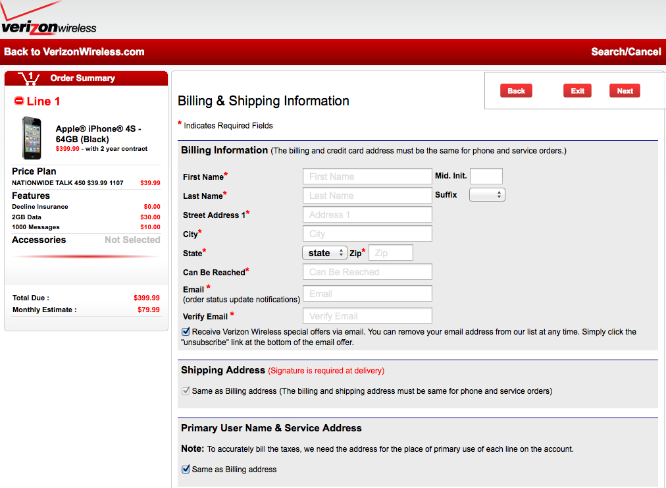Image resolution: width=666 pixels, height=488 pixels.
Task: Focus the Verify Email input field
Action: 367,316
